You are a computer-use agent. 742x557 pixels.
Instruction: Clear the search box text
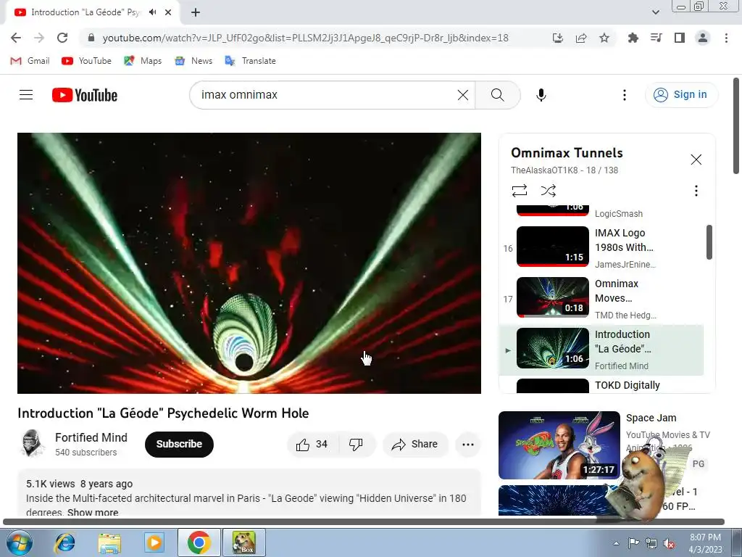[x=463, y=95]
